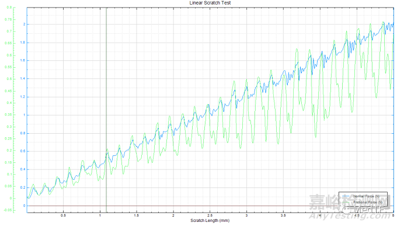Click the 0.5 tick on Scratch Length axis
This screenshot has height=226, width=397.
click(63, 215)
